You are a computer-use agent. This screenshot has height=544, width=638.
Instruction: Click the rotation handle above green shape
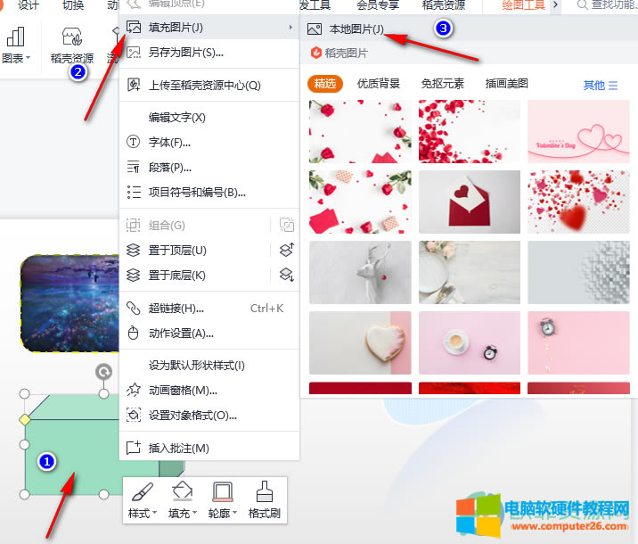tap(103, 372)
